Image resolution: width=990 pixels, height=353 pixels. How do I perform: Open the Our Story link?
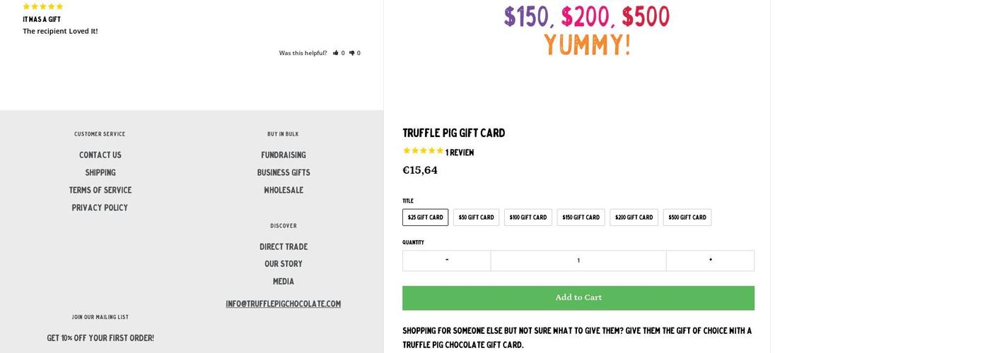[x=284, y=264]
